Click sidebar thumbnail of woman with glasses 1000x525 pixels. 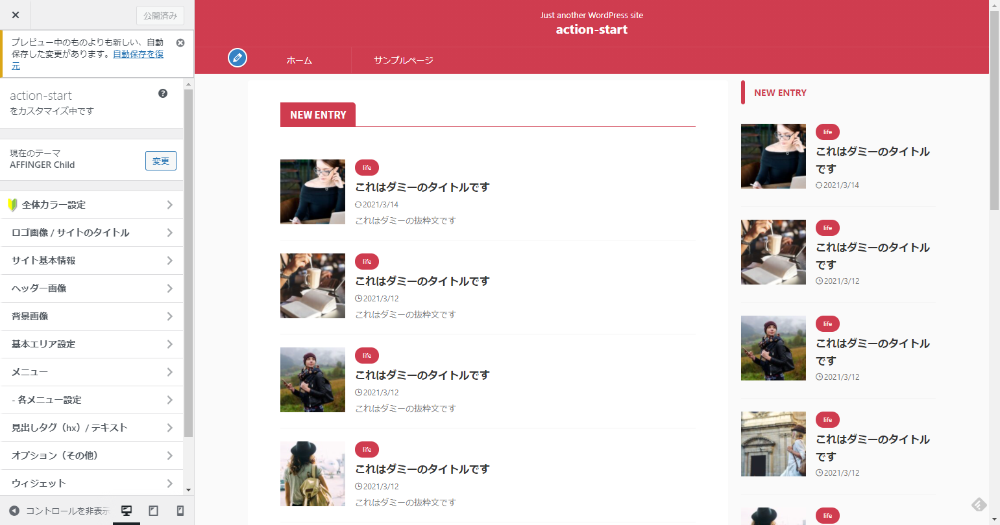click(774, 156)
